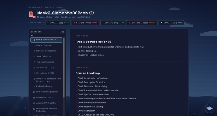Click the '22 pages of study notes' subtitle
Image resolution: width=217 pixels, height=116 pixels.
63,17
